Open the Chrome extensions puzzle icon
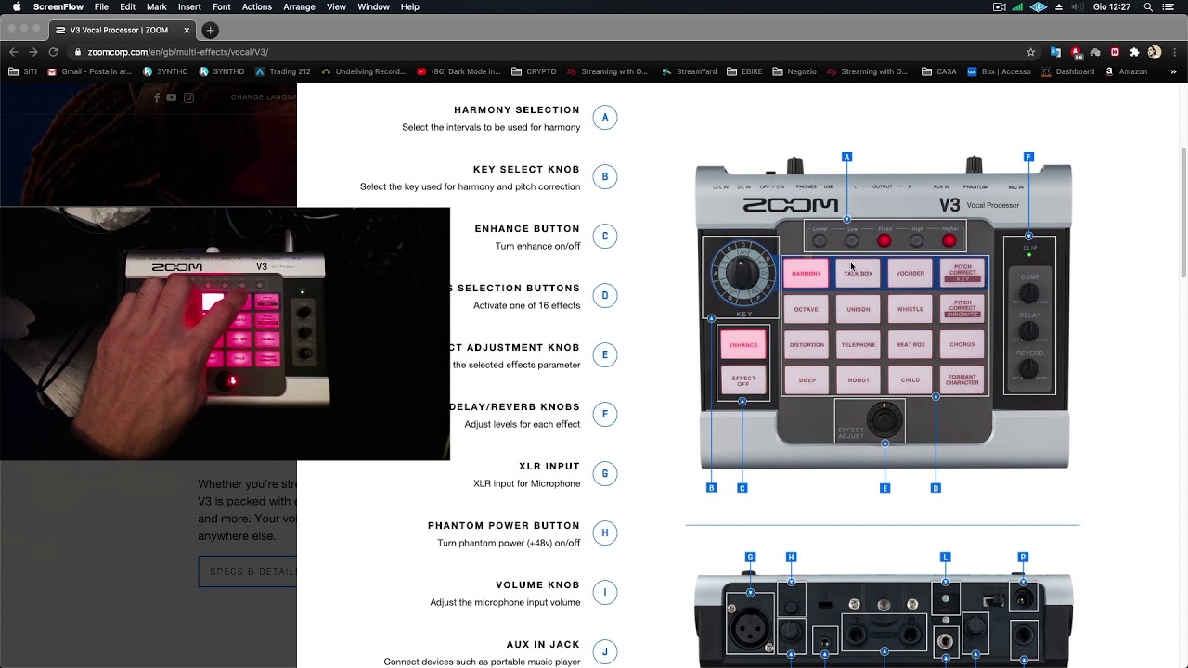 pyautogui.click(x=1134, y=52)
